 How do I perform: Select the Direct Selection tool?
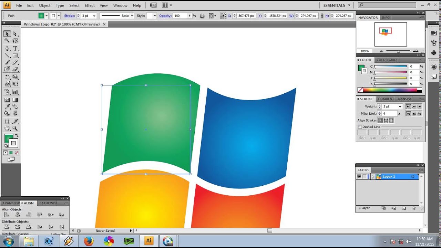pos(15,34)
